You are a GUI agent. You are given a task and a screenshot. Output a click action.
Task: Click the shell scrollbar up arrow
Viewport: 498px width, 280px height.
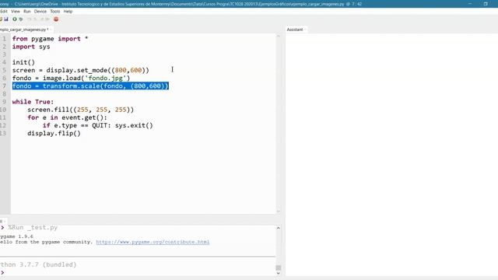coord(279,228)
